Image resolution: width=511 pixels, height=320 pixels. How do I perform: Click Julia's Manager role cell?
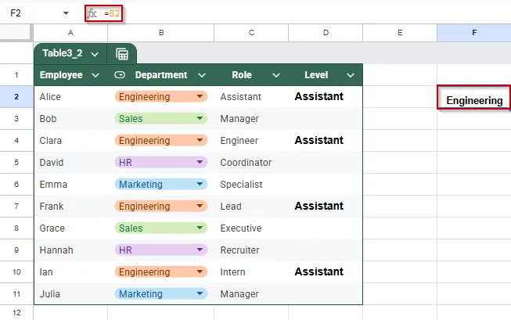(251, 294)
